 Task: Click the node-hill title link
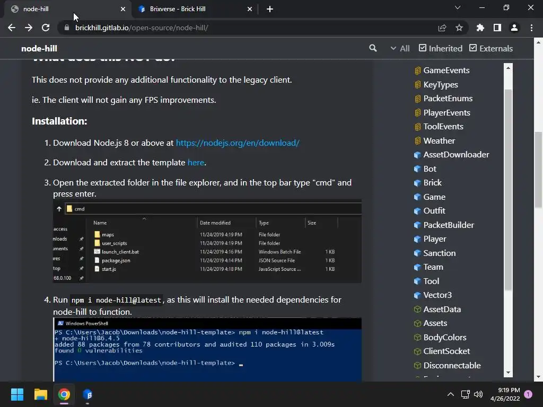click(x=39, y=48)
